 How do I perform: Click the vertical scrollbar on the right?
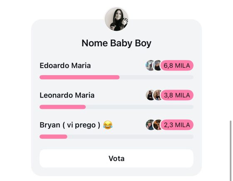tap(231, 151)
